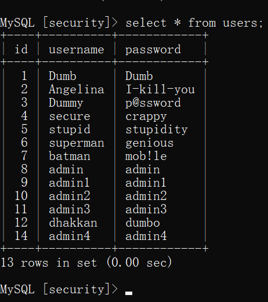
Task: Click the username 'dhakkan'
Action: [x=73, y=223]
